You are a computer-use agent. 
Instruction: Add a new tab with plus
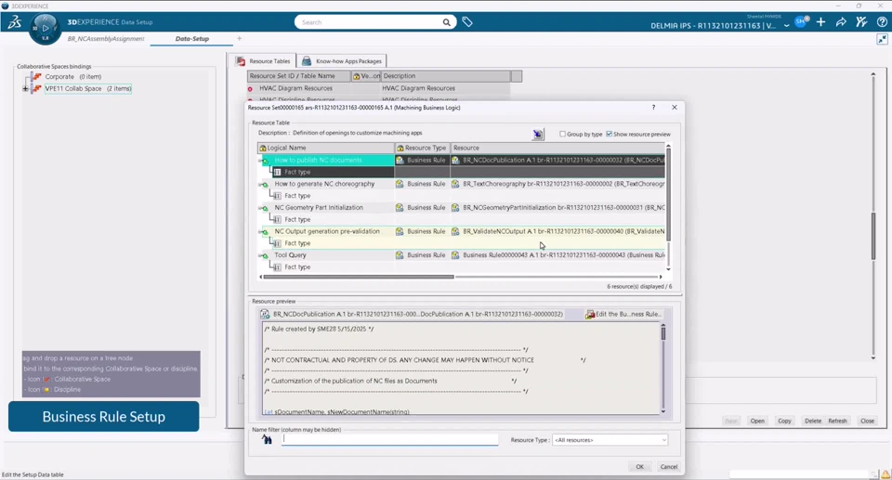[x=240, y=39]
